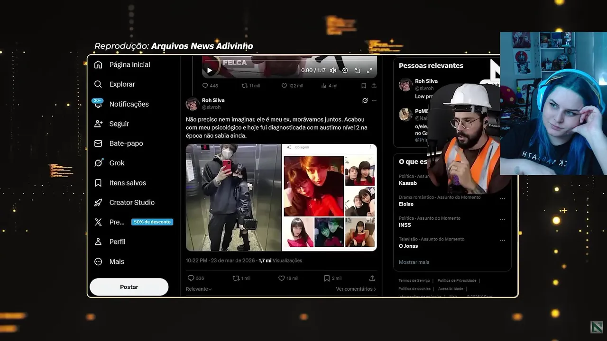
Task: Like the tweet with 18 mil likes
Action: coord(288,278)
